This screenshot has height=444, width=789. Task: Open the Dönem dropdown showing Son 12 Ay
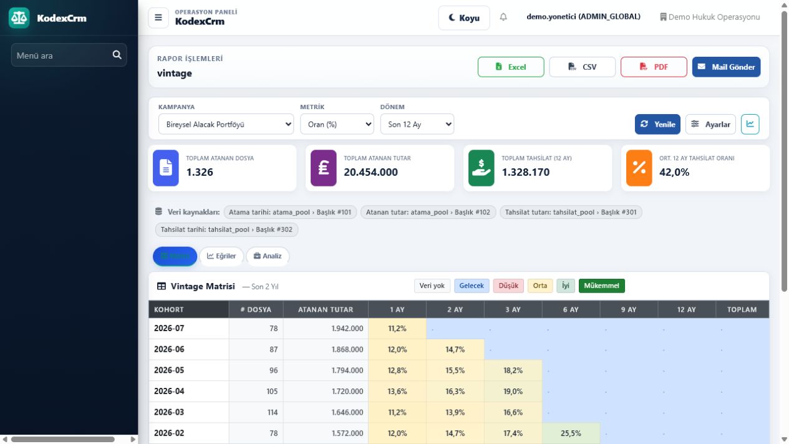point(417,124)
